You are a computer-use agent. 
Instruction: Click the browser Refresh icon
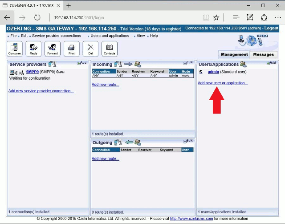pyautogui.click(x=37, y=18)
